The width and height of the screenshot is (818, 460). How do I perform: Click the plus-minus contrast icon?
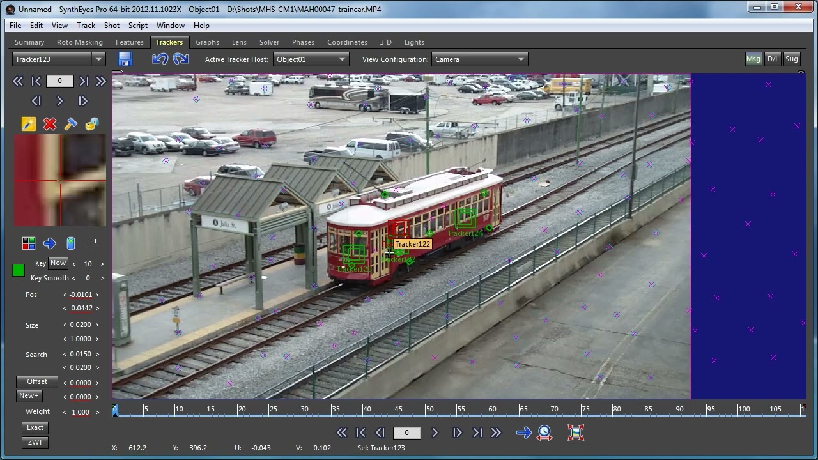91,243
